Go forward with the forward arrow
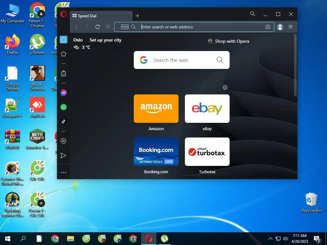Image resolution: width=327 pixels, height=245 pixels. pyautogui.click(x=87, y=27)
